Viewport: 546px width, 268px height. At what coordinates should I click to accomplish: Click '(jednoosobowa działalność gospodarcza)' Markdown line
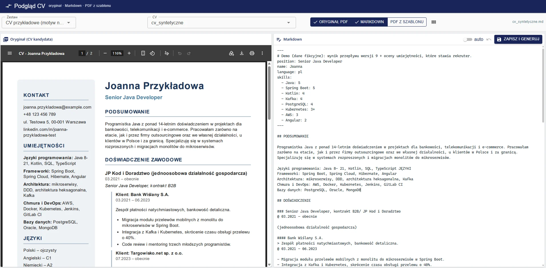[317, 227]
